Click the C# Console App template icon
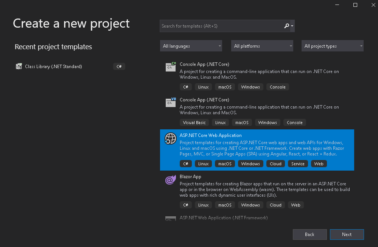This screenshot has width=378, height=247. pos(171,67)
